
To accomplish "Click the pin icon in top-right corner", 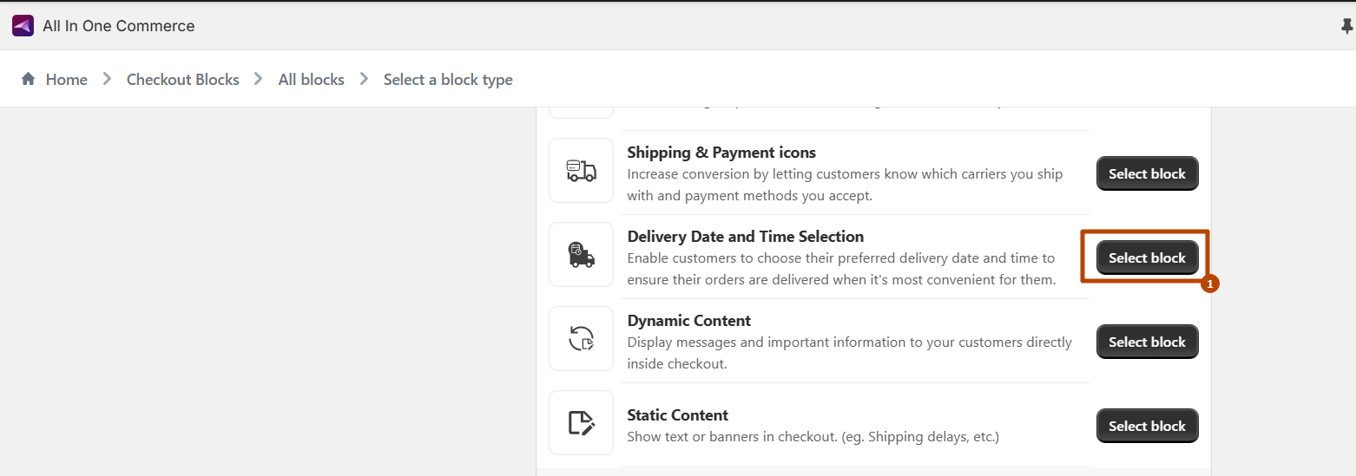I will pyautogui.click(x=1346, y=27).
